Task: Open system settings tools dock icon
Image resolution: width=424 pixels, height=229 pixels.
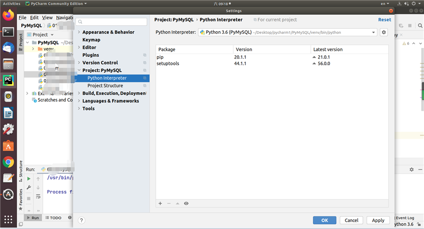Action: [x=8, y=130]
